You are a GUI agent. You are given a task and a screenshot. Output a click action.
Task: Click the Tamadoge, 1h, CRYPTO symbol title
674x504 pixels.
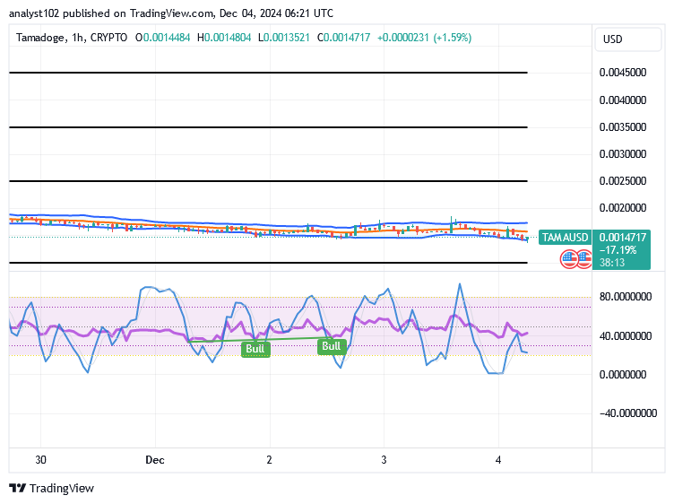[72, 38]
